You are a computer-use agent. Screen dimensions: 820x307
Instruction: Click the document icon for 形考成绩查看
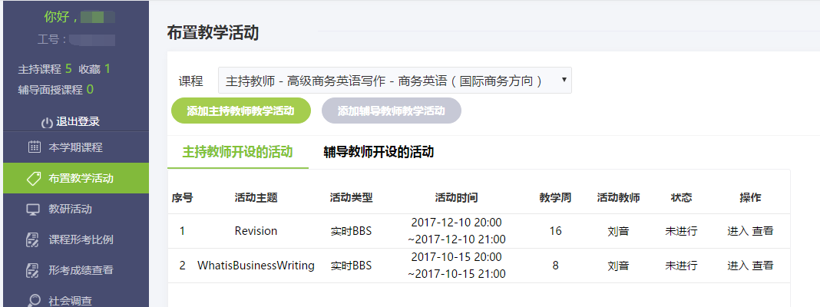[x=32, y=270]
